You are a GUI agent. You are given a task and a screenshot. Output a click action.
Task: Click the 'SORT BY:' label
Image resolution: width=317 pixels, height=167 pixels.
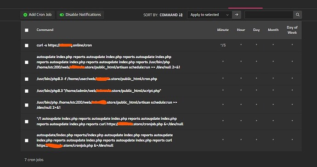tap(151, 15)
